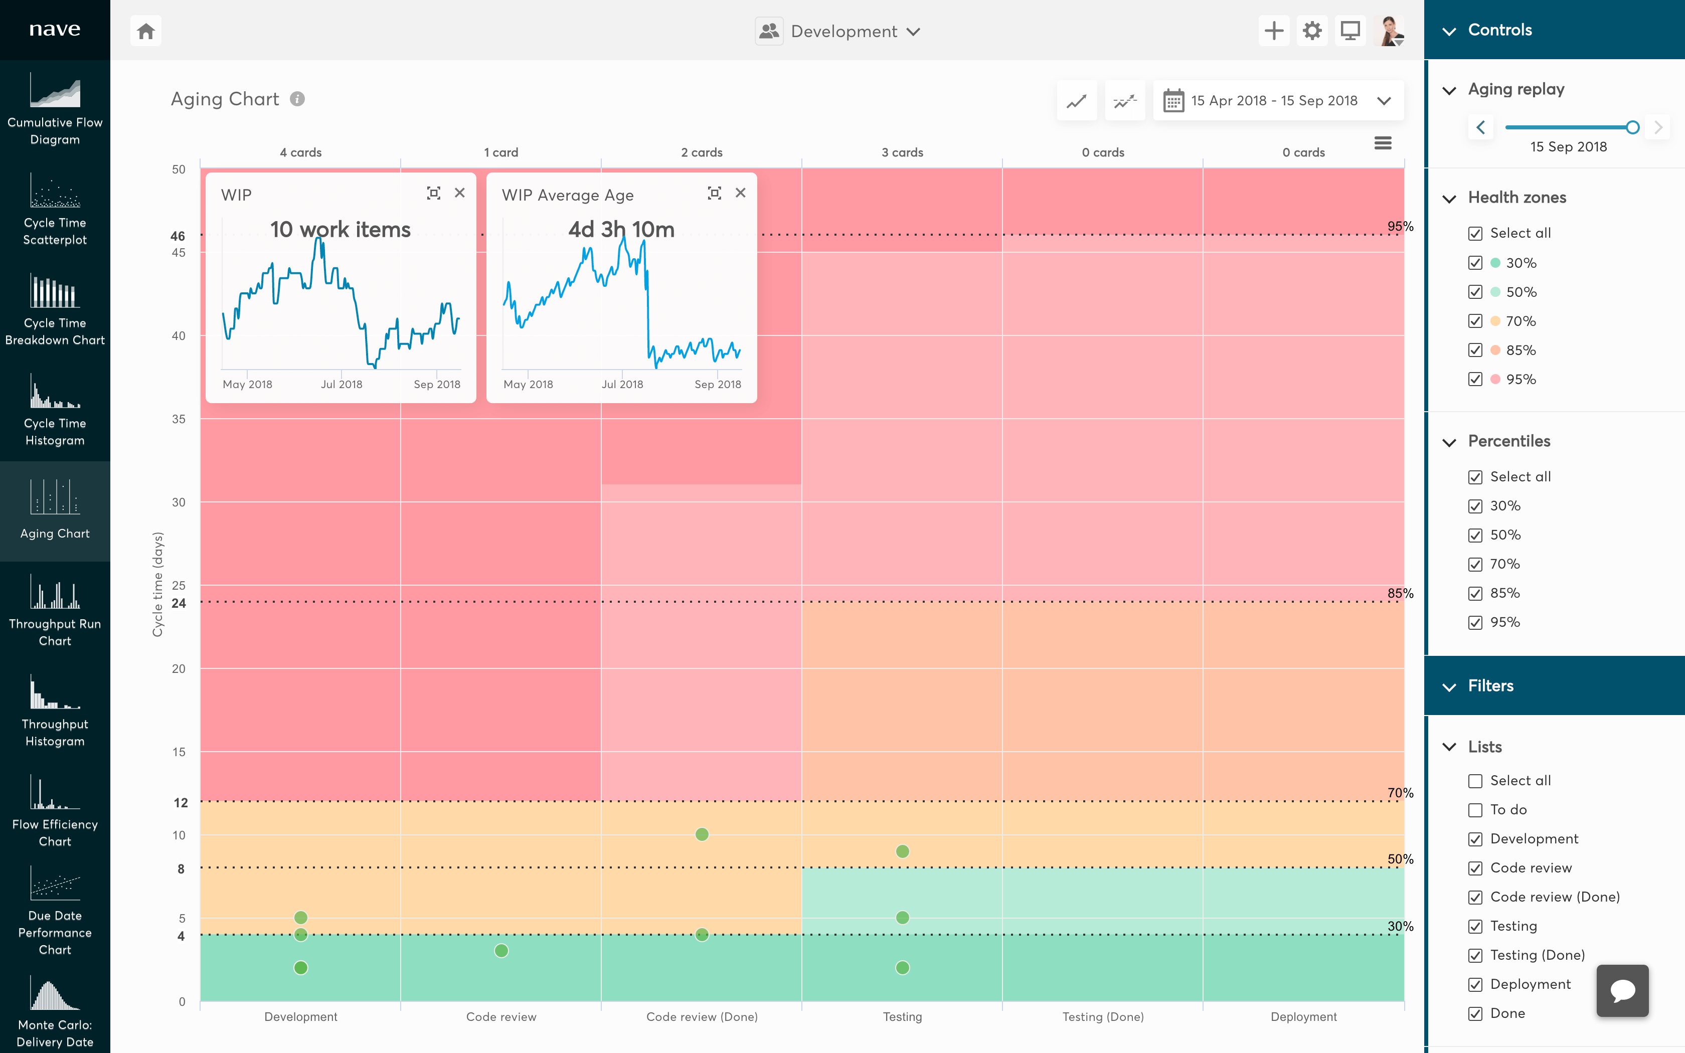Screen dimensions: 1685x1053
Task: Uncheck the 70% percentile line
Action: (1476, 564)
